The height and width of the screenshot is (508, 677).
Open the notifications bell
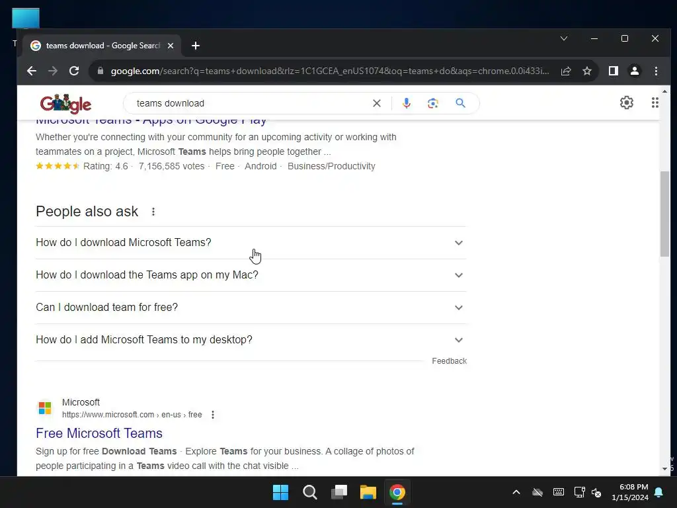pyautogui.click(x=659, y=492)
